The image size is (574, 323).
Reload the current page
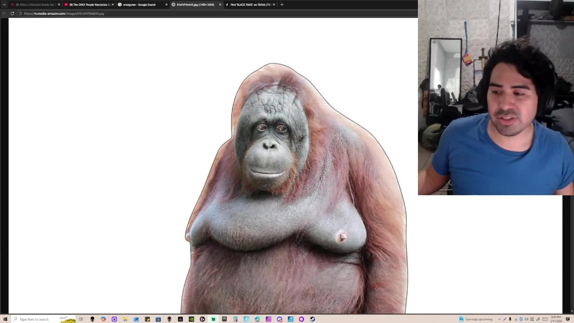(x=12, y=13)
